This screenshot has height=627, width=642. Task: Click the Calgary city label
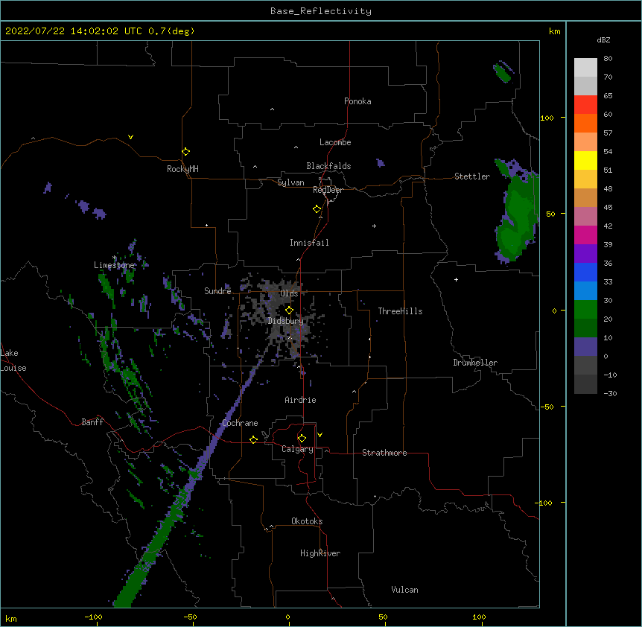297,449
